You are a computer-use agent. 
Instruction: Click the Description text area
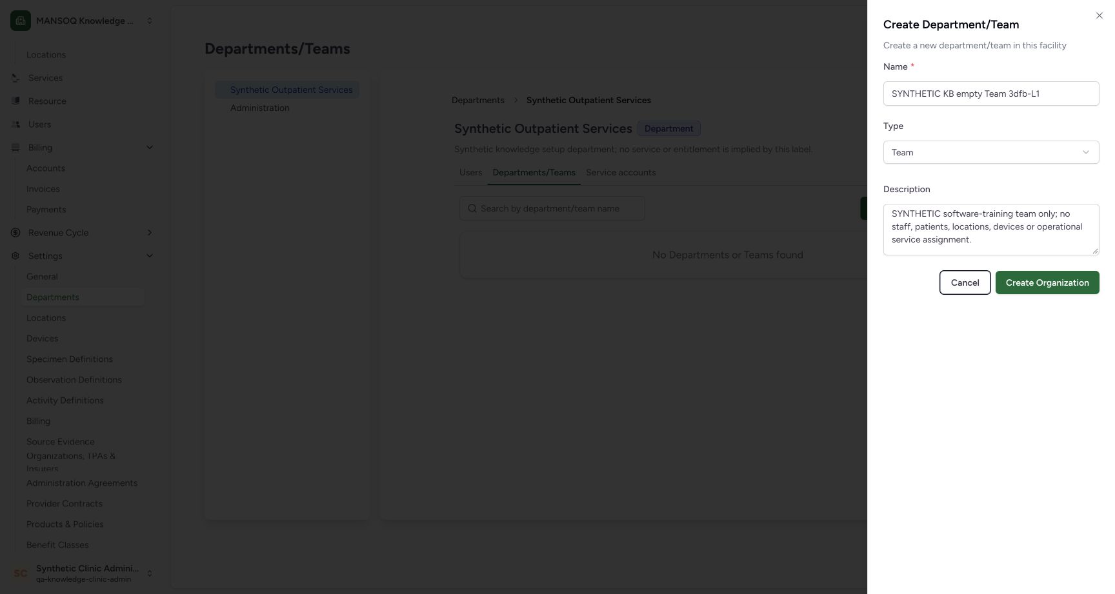pyautogui.click(x=991, y=230)
